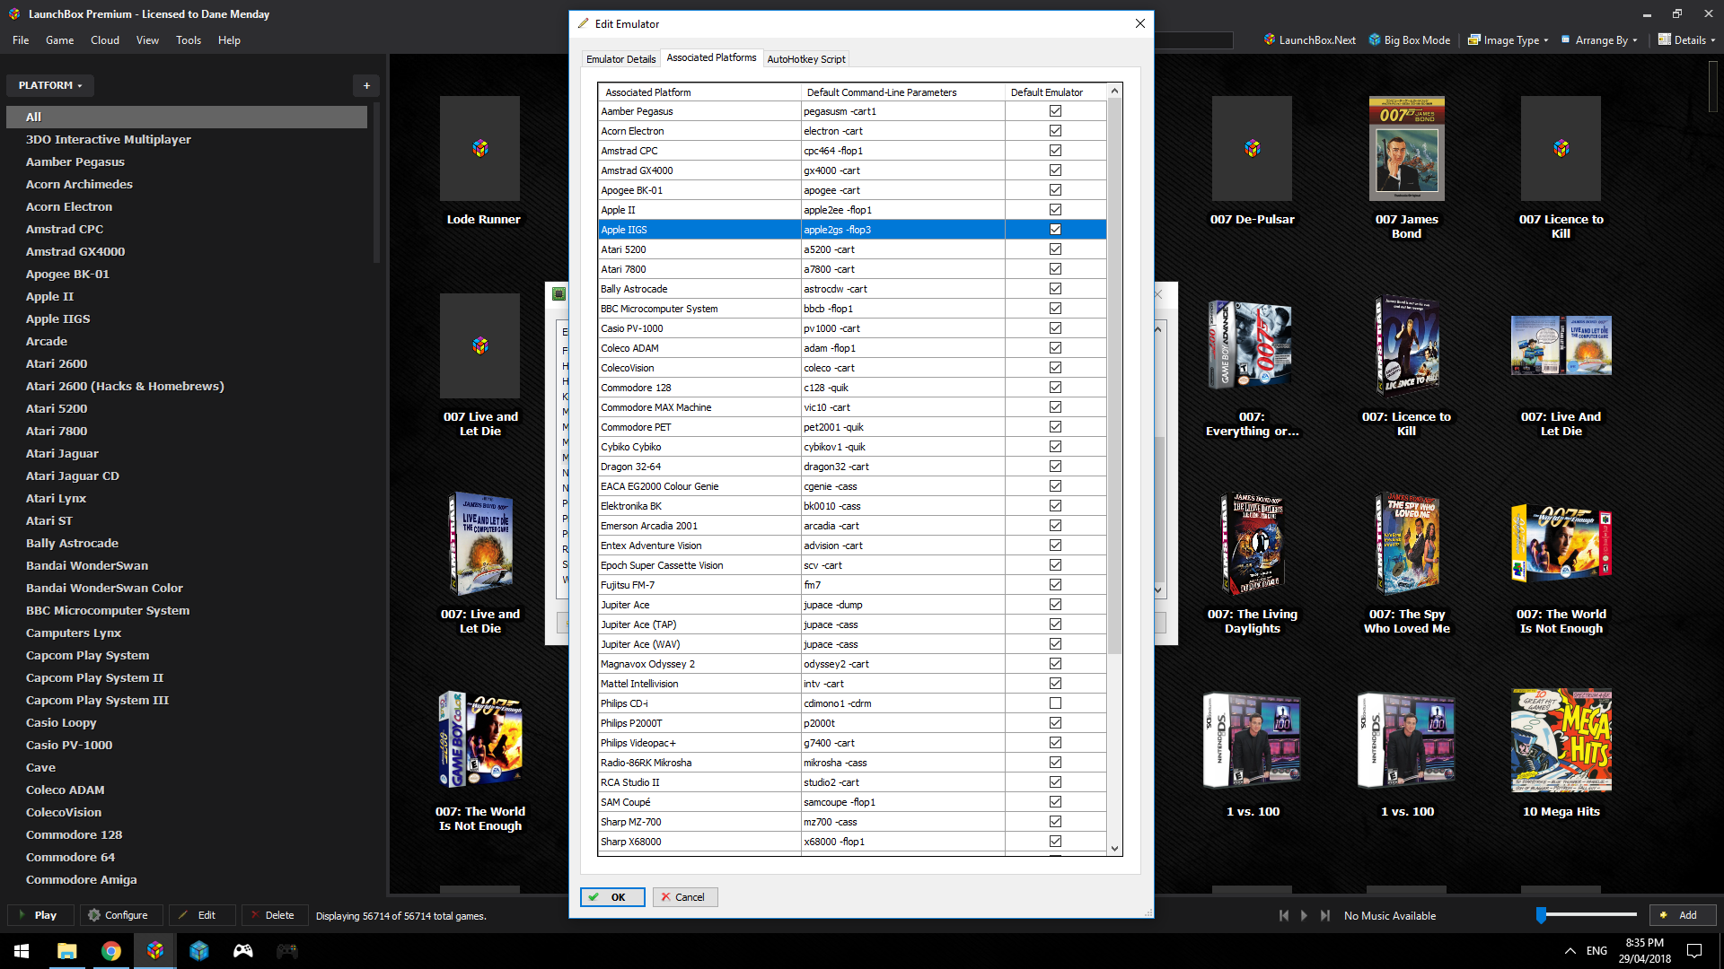This screenshot has width=1724, height=969.
Task: Open the PLATFORM dropdown in sidebar
Action: tap(50, 85)
